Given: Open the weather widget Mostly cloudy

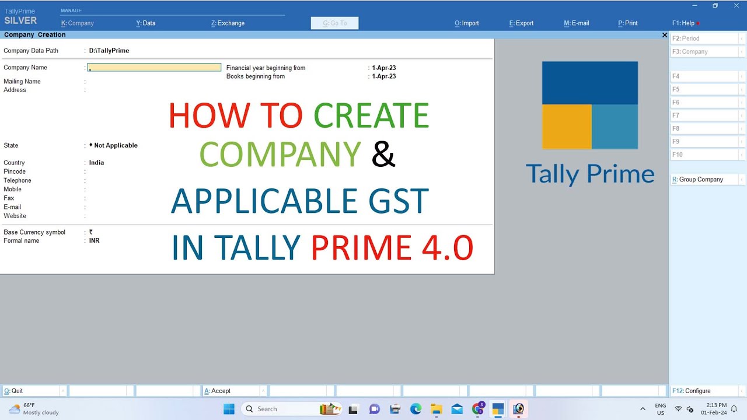Looking at the screenshot, I should point(34,409).
